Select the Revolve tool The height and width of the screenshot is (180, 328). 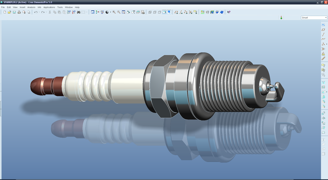click(x=323, y=118)
